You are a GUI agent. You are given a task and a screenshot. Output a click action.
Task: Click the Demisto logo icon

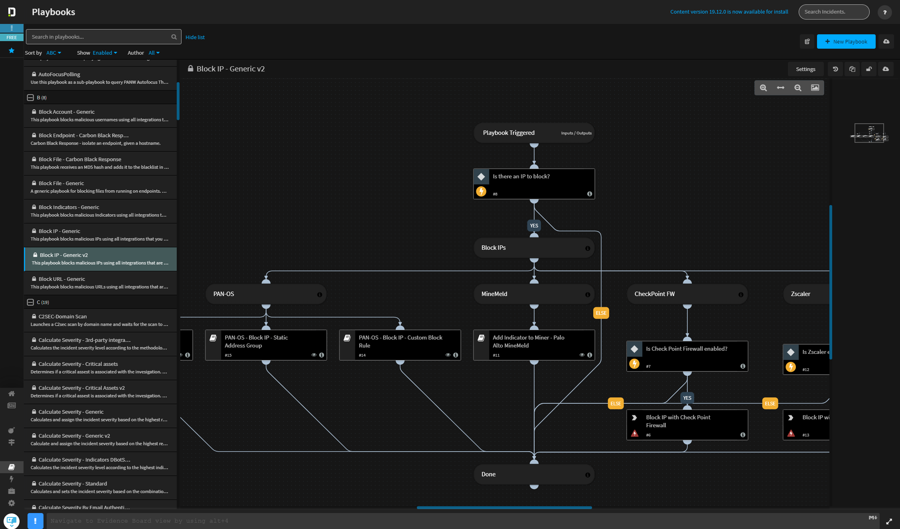click(x=12, y=12)
